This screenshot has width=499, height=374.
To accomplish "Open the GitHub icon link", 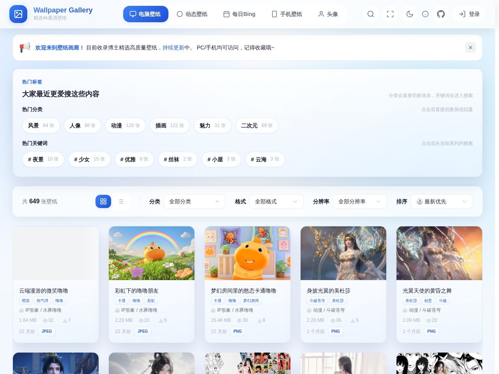I will tap(441, 14).
